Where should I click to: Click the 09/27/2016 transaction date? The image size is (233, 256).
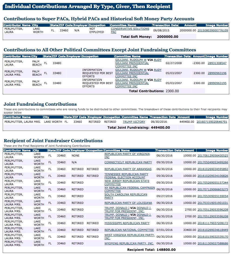165,196
